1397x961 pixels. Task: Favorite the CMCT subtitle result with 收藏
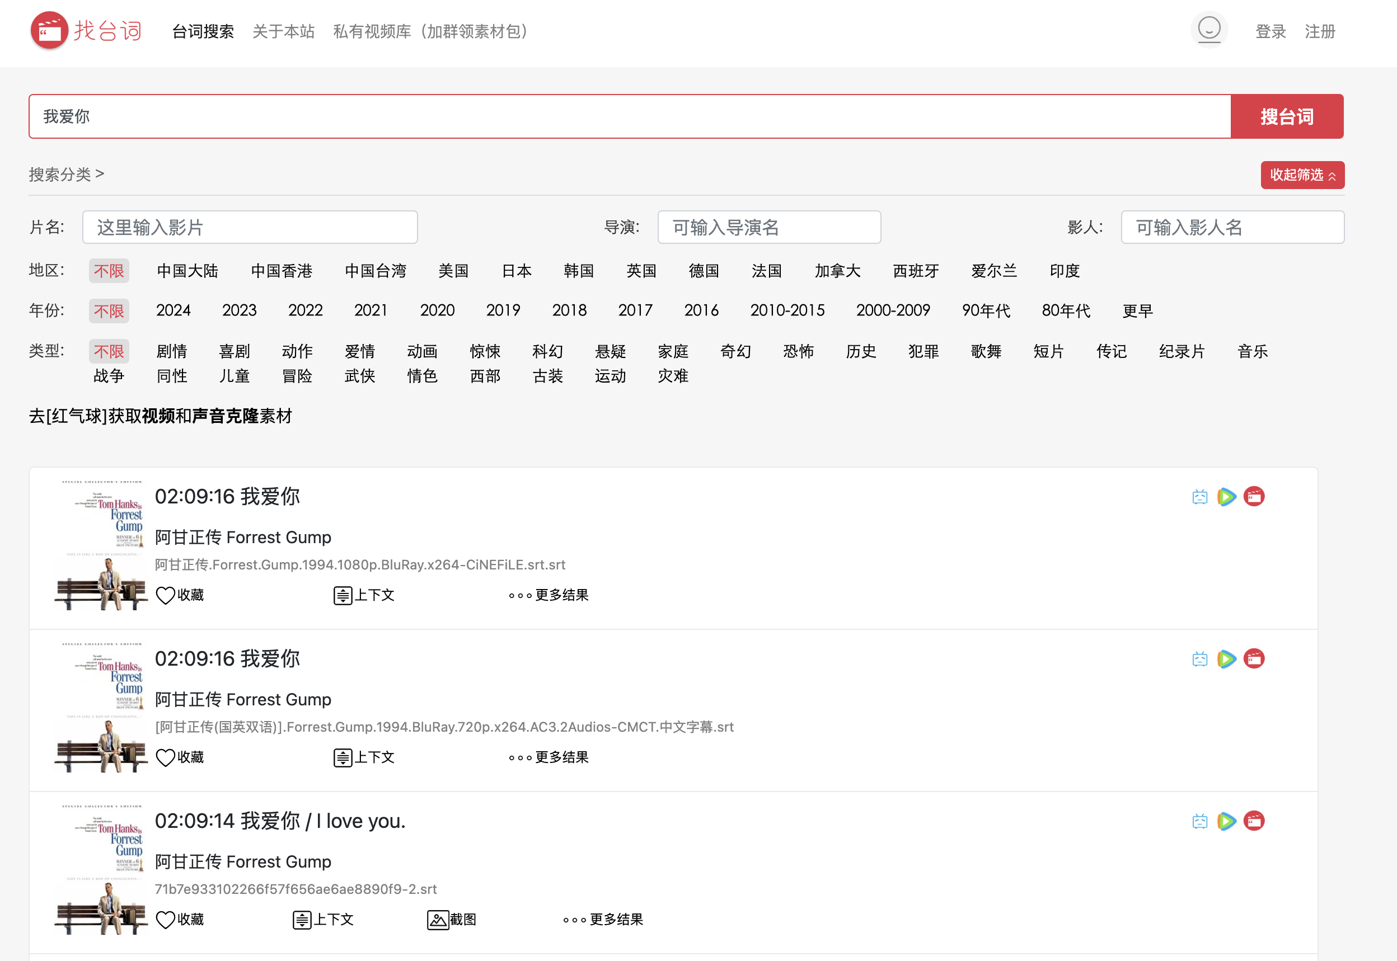(x=180, y=757)
